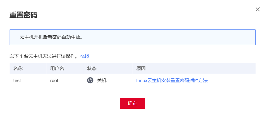Click the 用户名 column header

point(57,69)
